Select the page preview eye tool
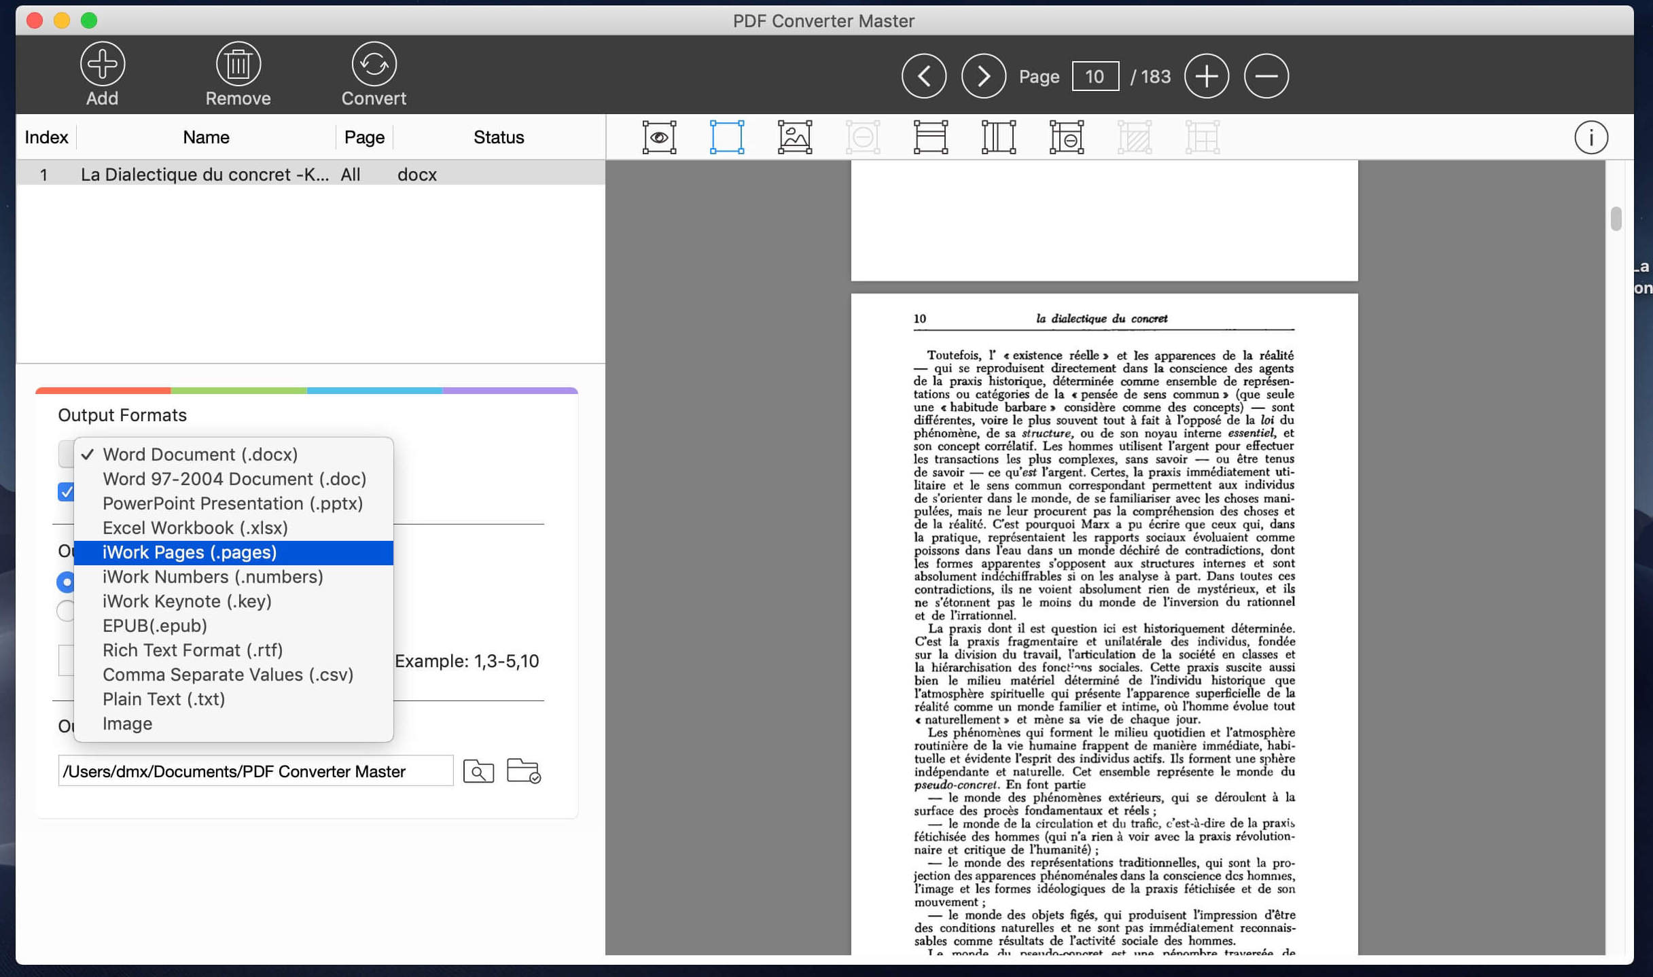1653x977 pixels. [x=658, y=137]
